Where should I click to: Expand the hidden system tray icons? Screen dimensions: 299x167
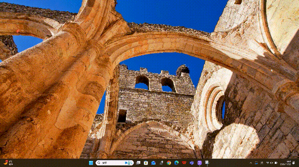coord(251,163)
